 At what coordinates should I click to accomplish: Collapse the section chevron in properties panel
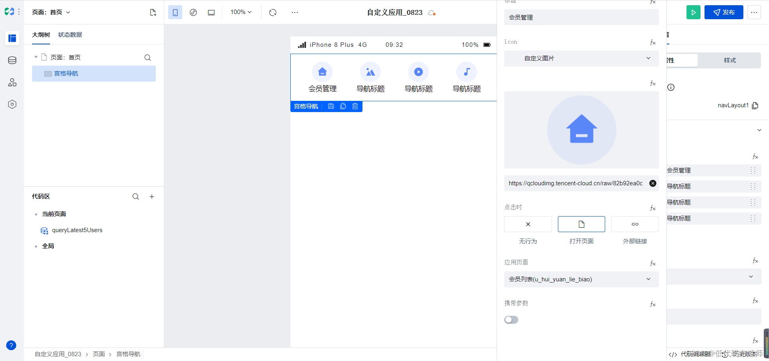click(759, 130)
